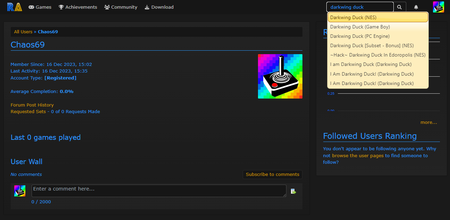Click Followed Users Ranking heading
The image size is (450, 220).
tap(370, 136)
